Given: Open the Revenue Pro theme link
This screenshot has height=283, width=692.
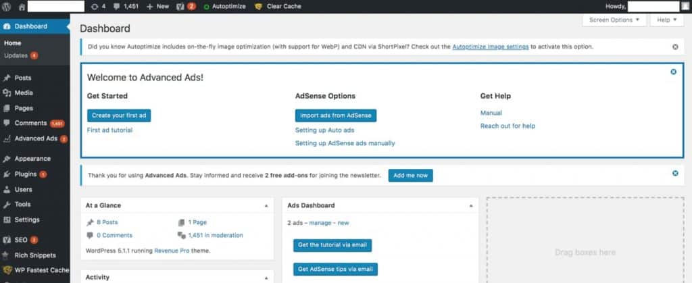Looking at the screenshot, I should tap(172, 251).
